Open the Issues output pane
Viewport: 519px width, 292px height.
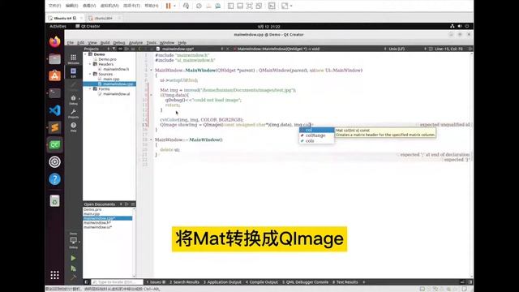click(156, 282)
